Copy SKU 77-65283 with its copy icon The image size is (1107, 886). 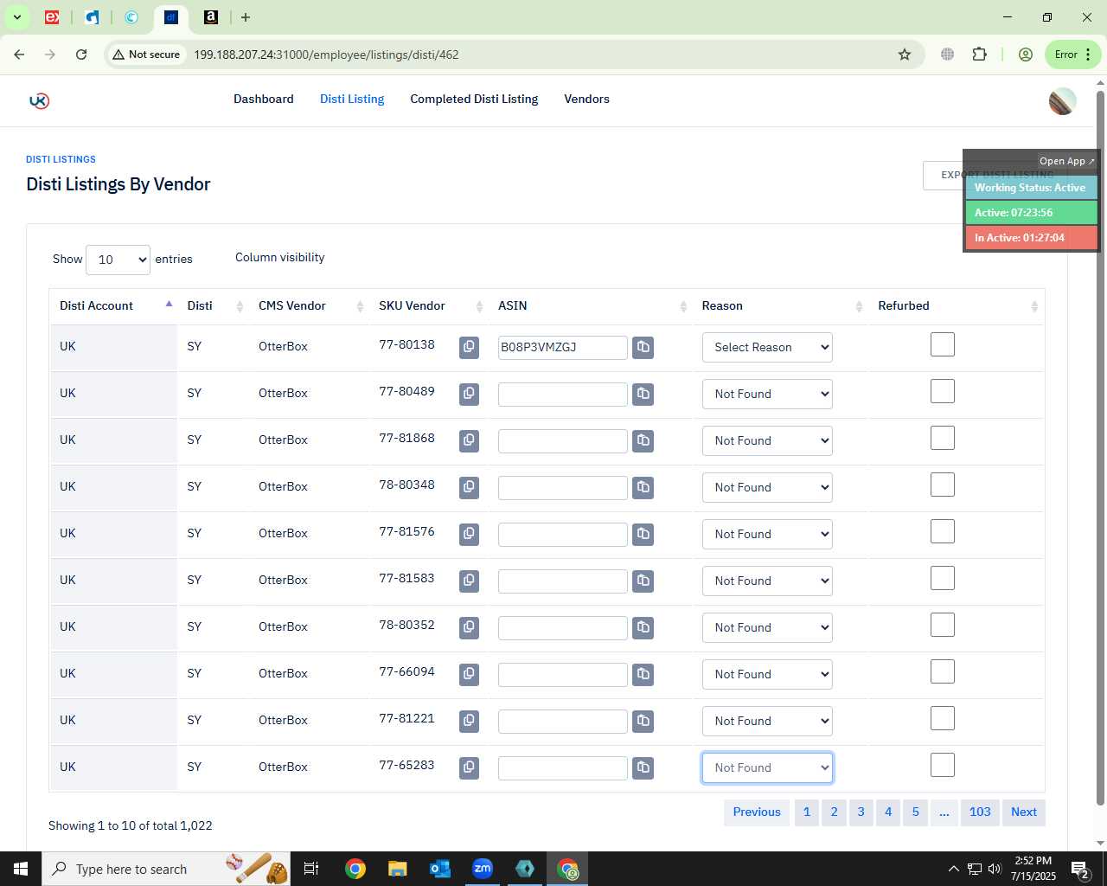pyautogui.click(x=469, y=767)
